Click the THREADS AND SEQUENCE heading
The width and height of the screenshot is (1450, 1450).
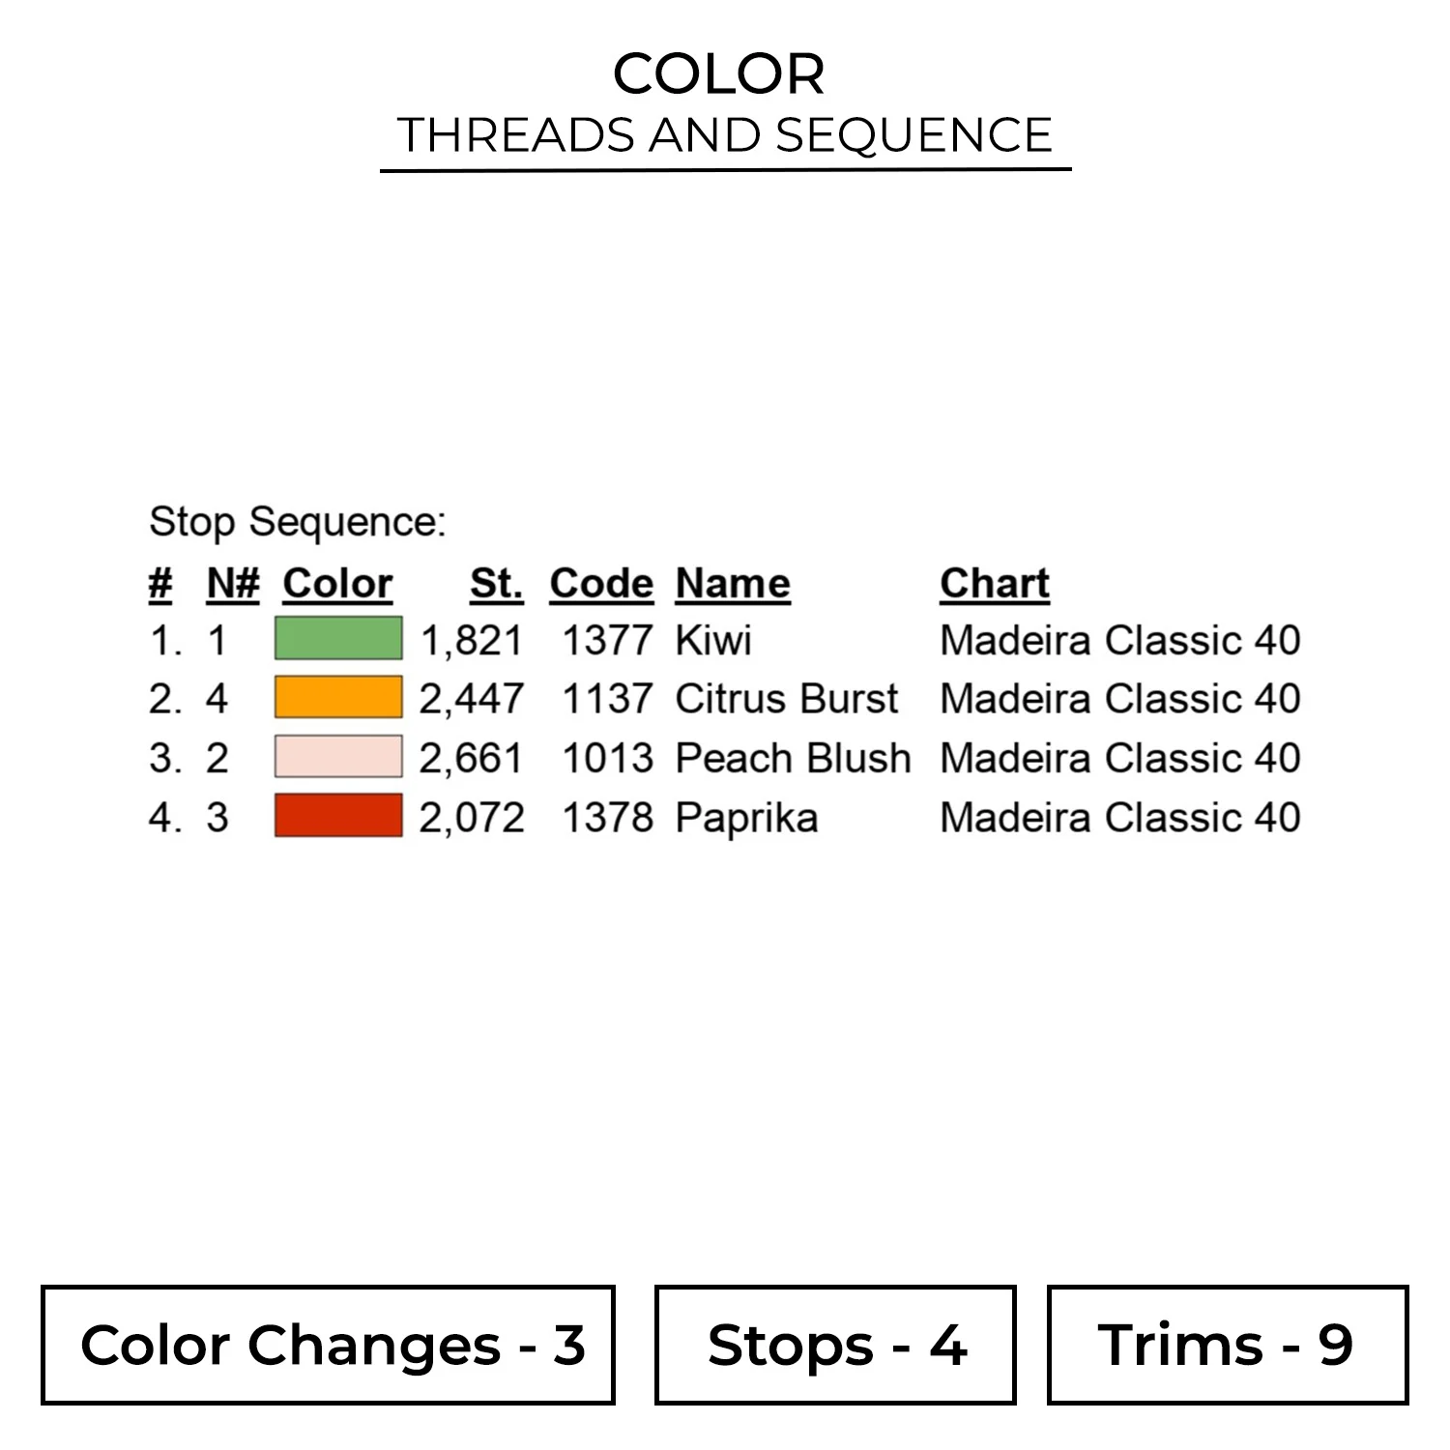click(725, 134)
